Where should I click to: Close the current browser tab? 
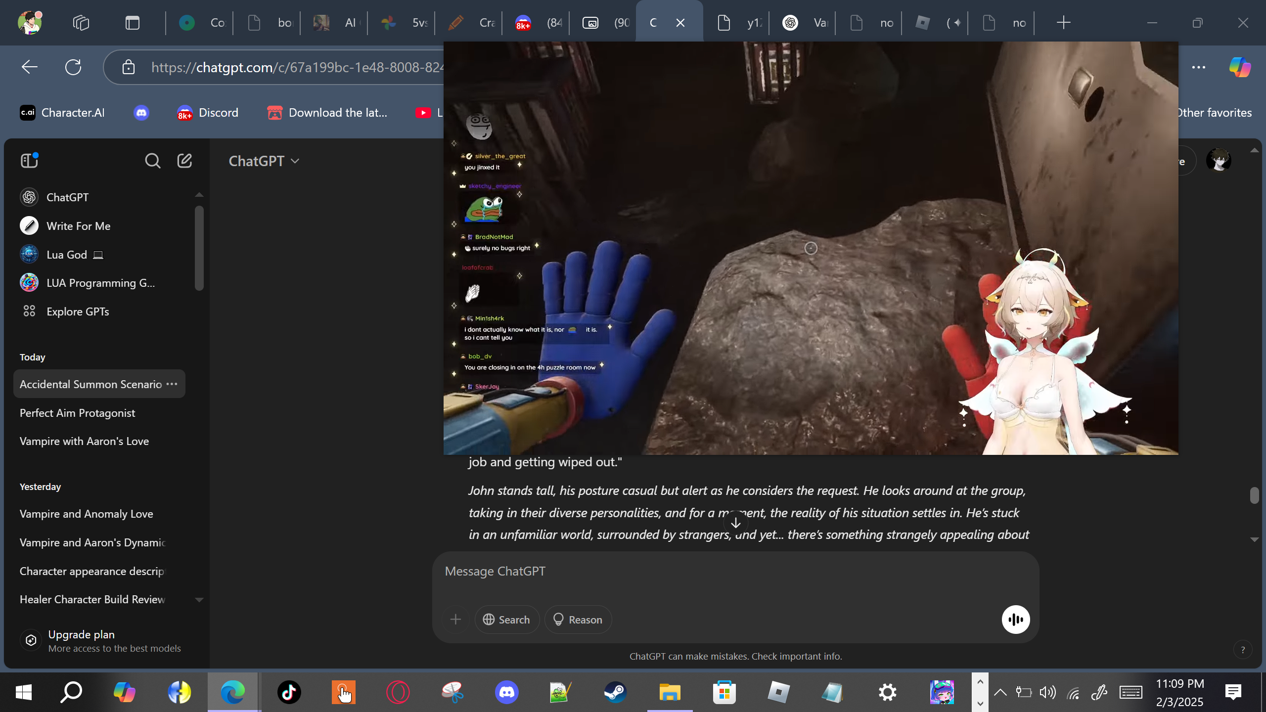point(680,23)
